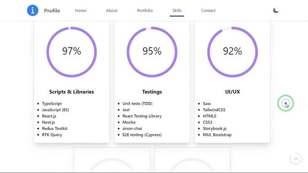The height and width of the screenshot is (173, 308).
Task: Click the Profile brand title
Action: [x=52, y=11]
